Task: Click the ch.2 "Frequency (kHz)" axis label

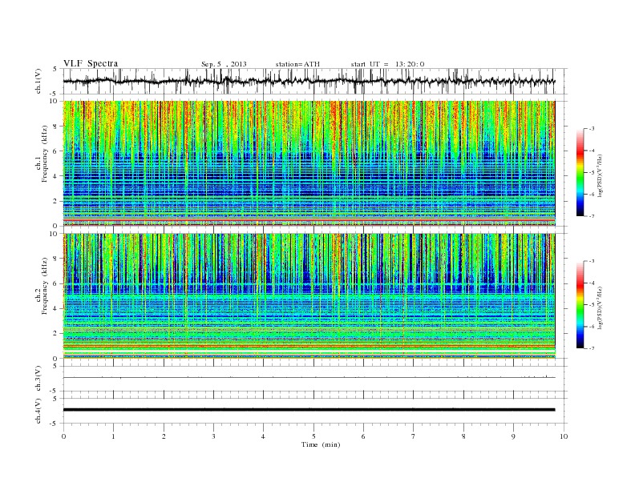Action: [x=45, y=285]
